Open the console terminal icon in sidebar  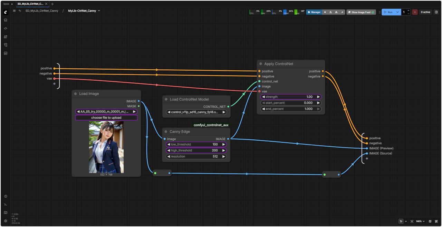coord(6,205)
